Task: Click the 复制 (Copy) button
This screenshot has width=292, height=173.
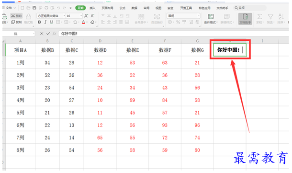Action: coord(16,22)
